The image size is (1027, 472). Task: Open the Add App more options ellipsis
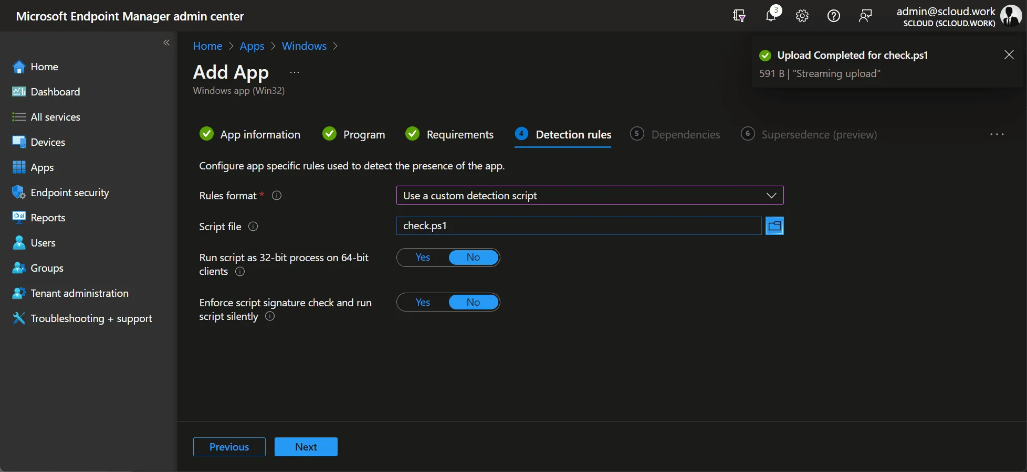coord(295,72)
